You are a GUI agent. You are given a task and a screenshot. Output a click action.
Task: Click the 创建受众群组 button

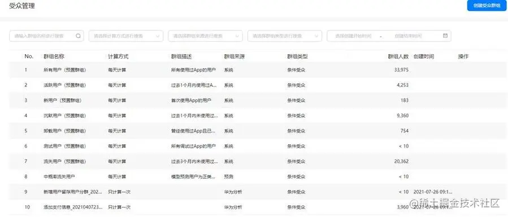coord(487,6)
